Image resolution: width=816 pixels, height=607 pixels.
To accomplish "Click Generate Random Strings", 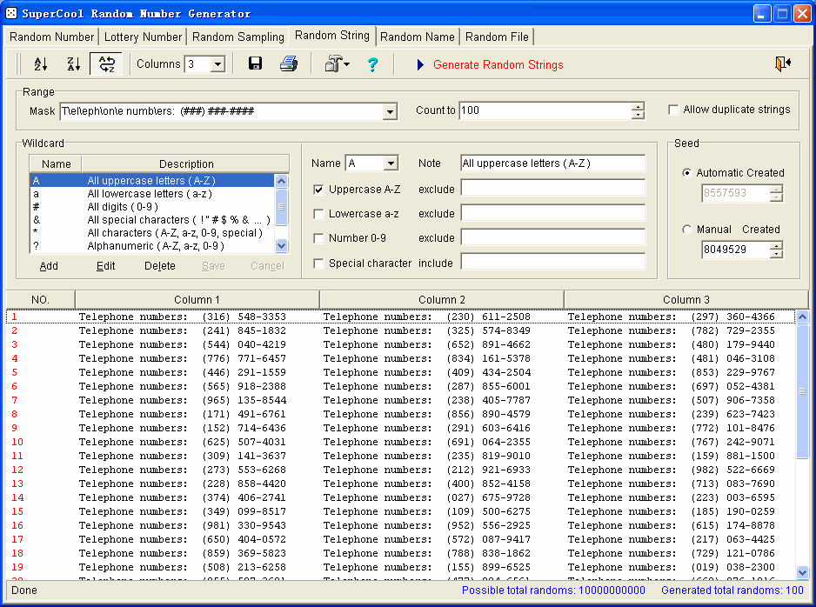I will (x=498, y=64).
